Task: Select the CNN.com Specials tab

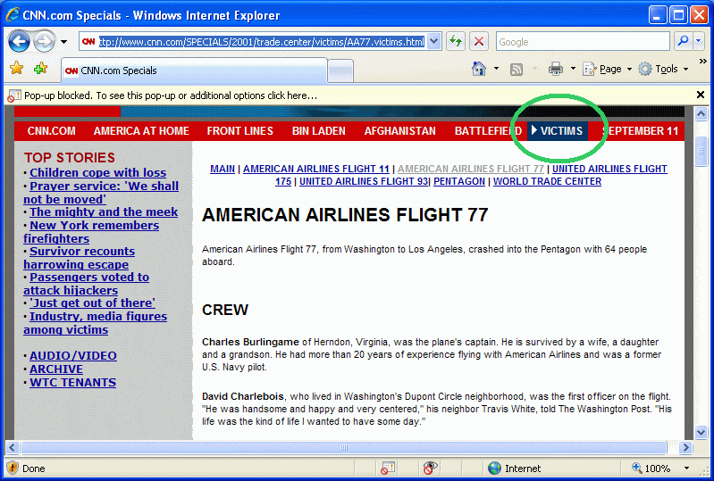Action: (195, 70)
